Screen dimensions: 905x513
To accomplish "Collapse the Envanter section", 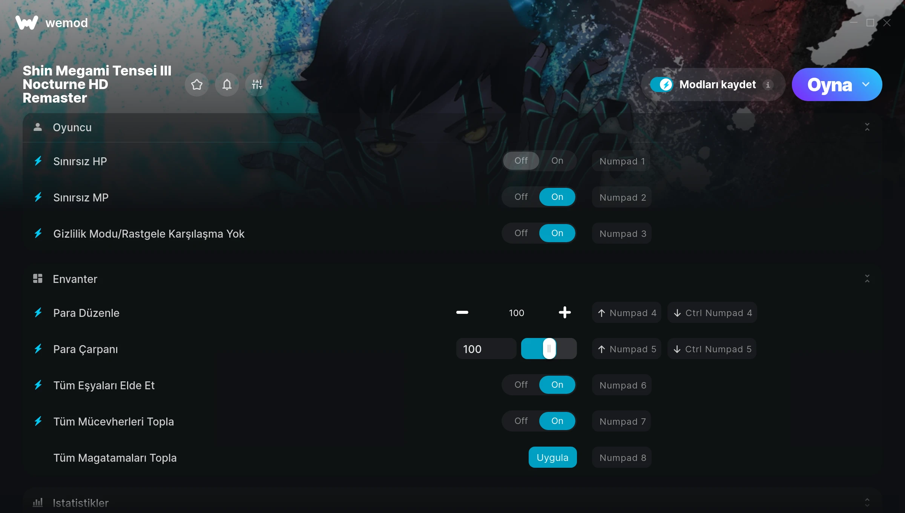I will point(867,279).
